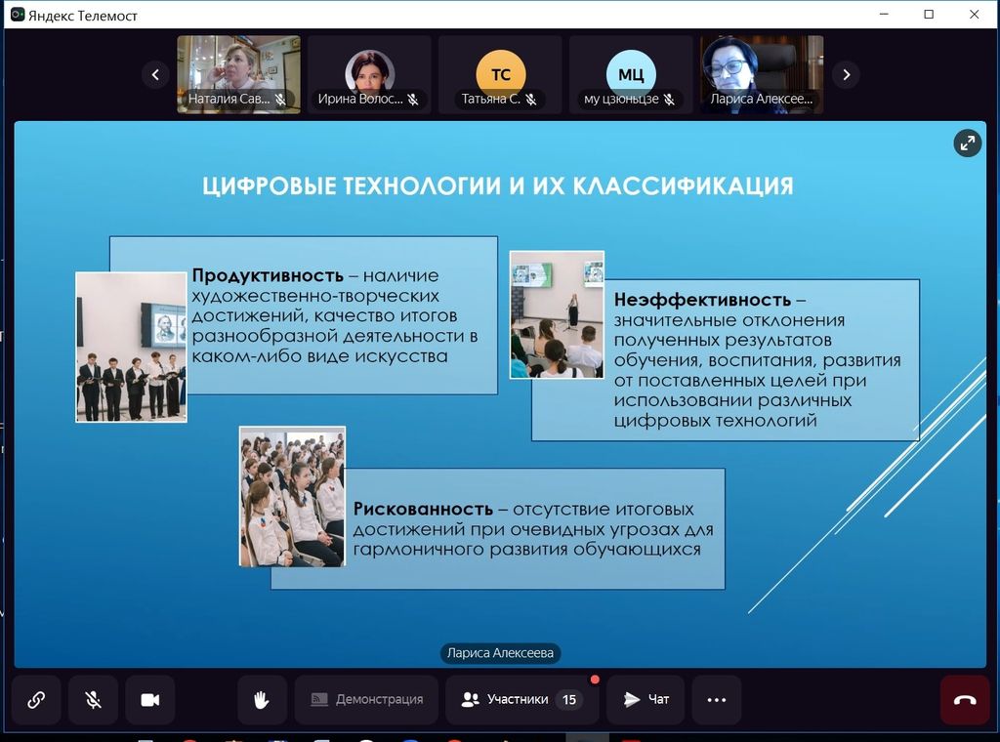The height and width of the screenshot is (742, 1000).
Task: Select Наталия Сав. participant video tile
Action: (x=238, y=74)
